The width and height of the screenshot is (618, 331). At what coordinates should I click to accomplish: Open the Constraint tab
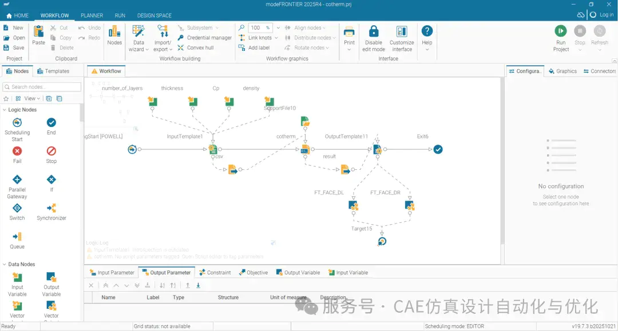[215, 272]
